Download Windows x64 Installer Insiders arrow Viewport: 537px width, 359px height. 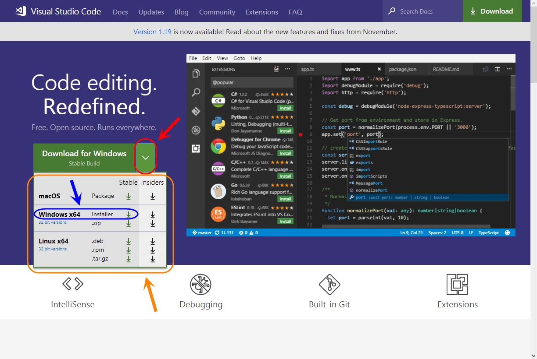[153, 215]
